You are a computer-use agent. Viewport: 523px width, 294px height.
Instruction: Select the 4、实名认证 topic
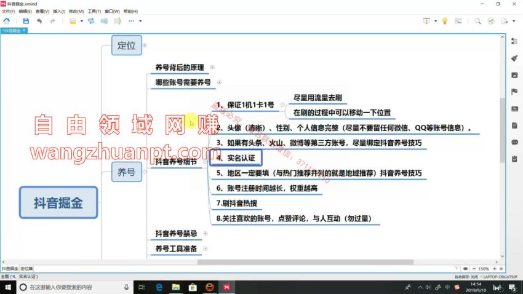click(x=236, y=157)
